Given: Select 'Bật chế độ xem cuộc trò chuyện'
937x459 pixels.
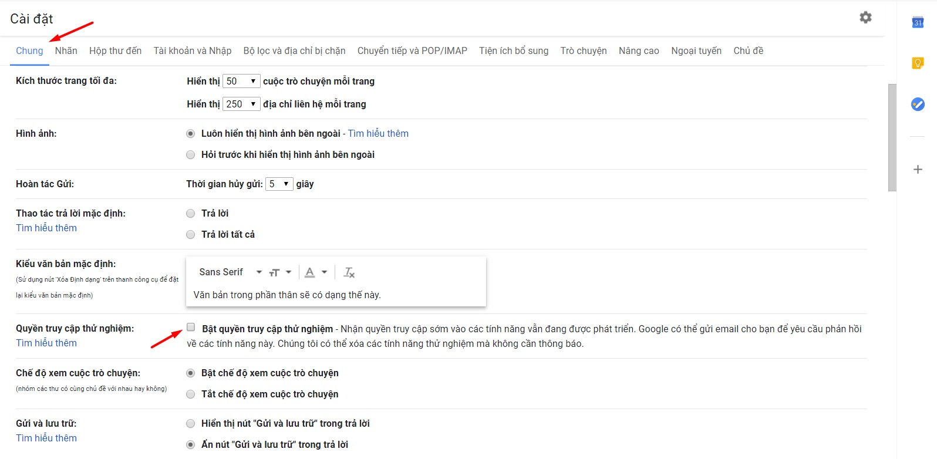Looking at the screenshot, I should coord(190,373).
